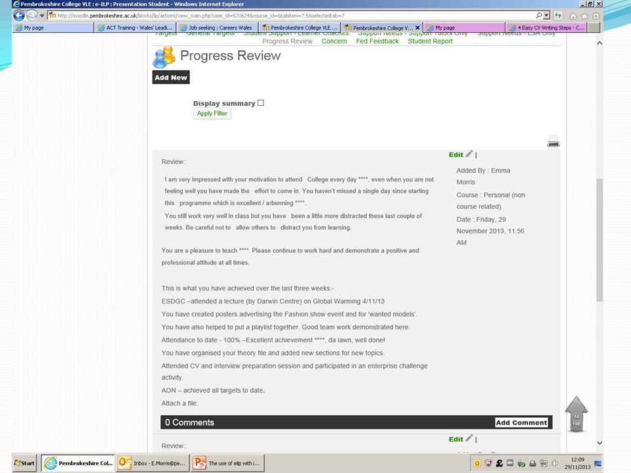Viewport: 631px width, 473px height.
Task: Switch to Job seeking : Careers Wales tab
Action: click(x=218, y=28)
